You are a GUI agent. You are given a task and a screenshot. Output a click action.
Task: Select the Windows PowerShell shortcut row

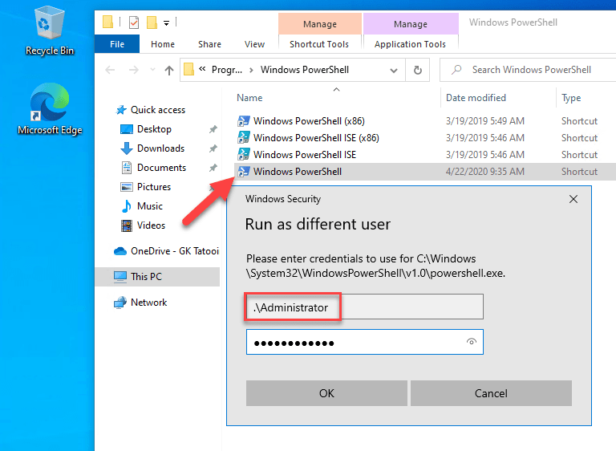pyautogui.click(x=424, y=172)
